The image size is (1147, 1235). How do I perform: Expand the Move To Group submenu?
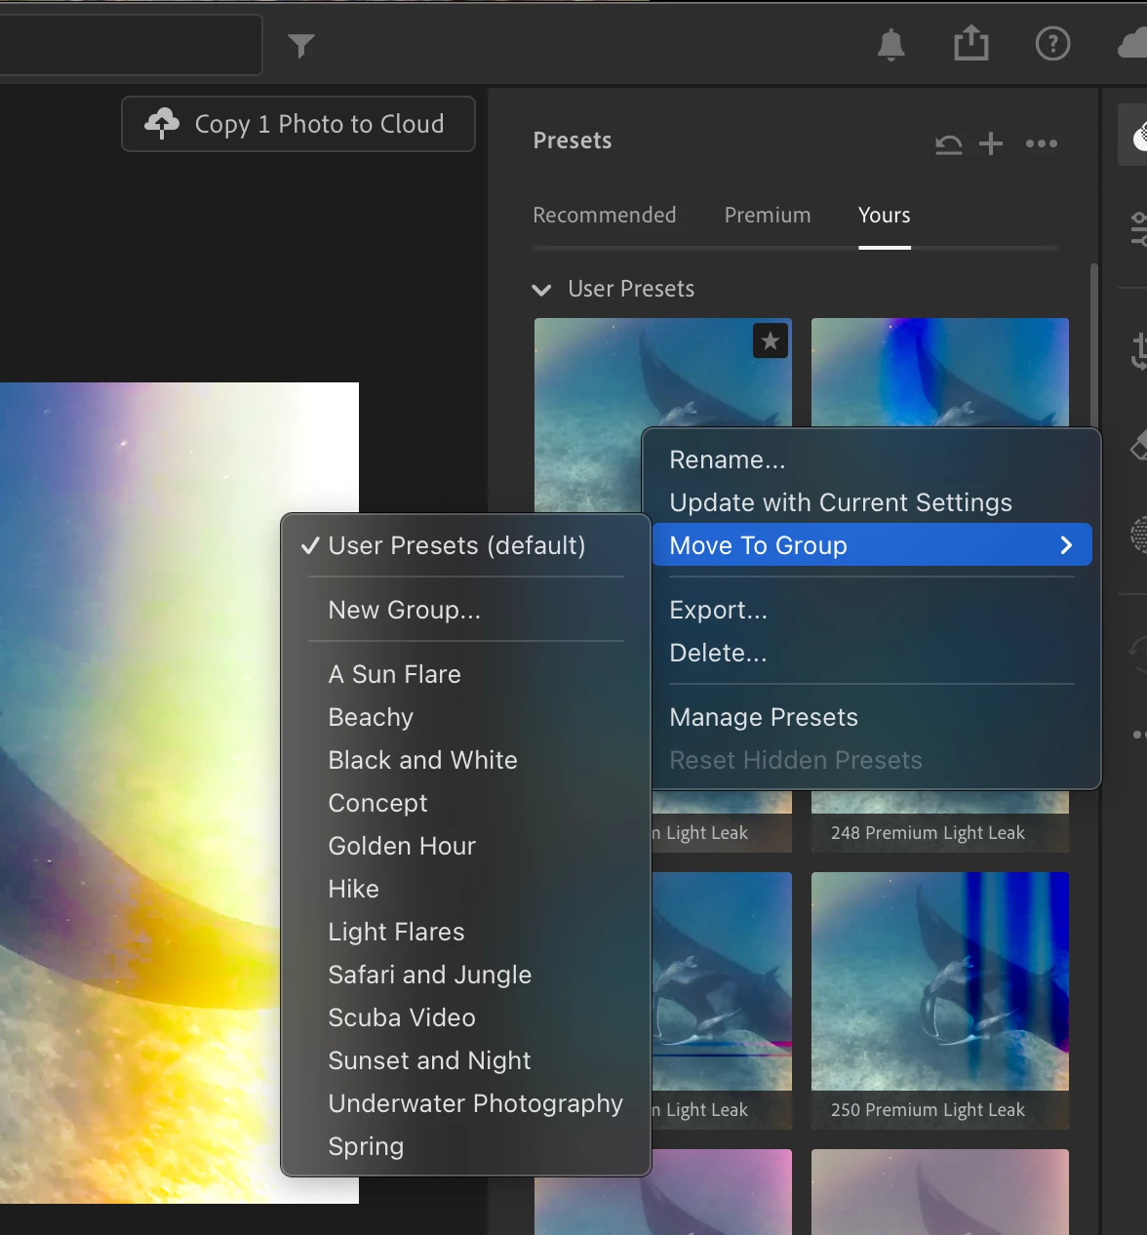coord(872,545)
